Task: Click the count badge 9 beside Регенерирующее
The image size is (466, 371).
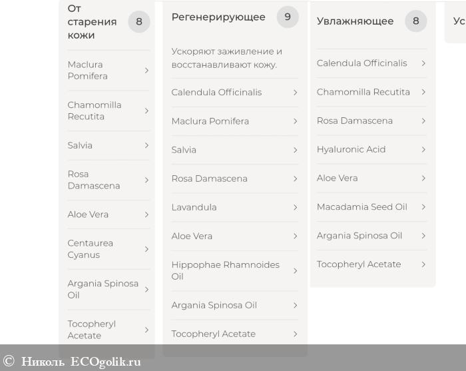Action: [288, 17]
